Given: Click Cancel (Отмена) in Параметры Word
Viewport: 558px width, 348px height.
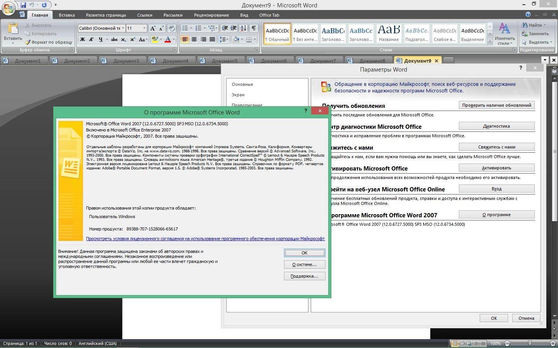Looking at the screenshot, I should click(x=526, y=318).
